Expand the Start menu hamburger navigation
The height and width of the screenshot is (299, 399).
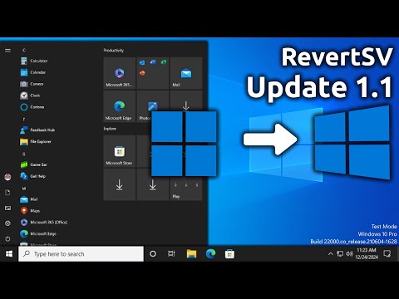click(x=7, y=51)
